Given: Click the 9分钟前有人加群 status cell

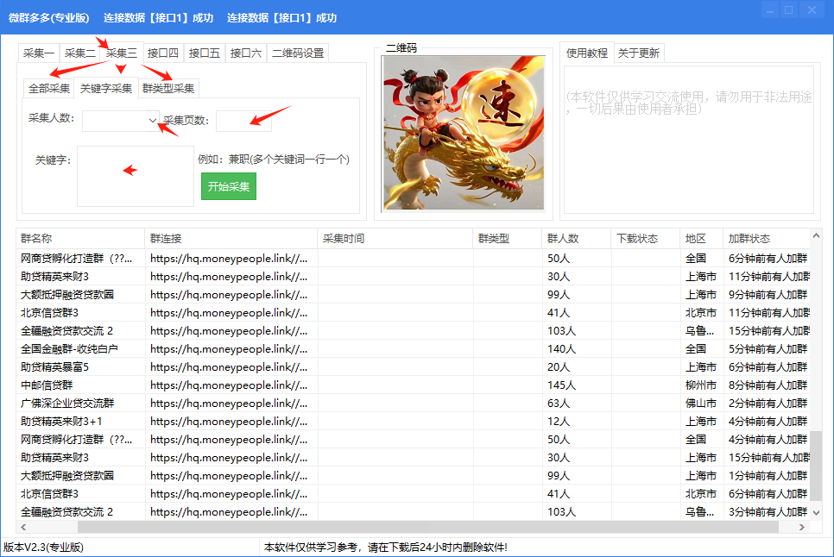Looking at the screenshot, I should coord(768,295).
